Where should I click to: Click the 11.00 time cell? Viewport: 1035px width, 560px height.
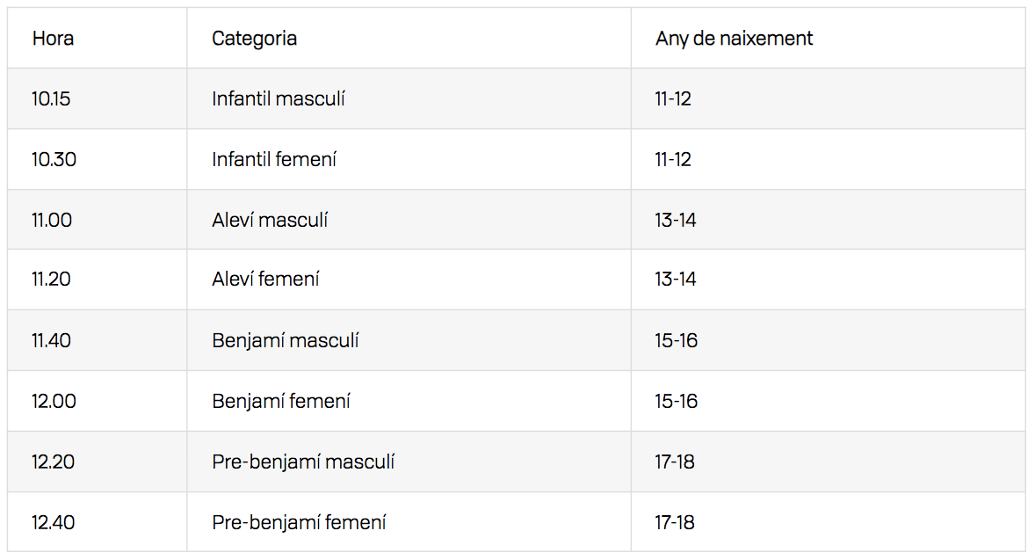pos(52,220)
